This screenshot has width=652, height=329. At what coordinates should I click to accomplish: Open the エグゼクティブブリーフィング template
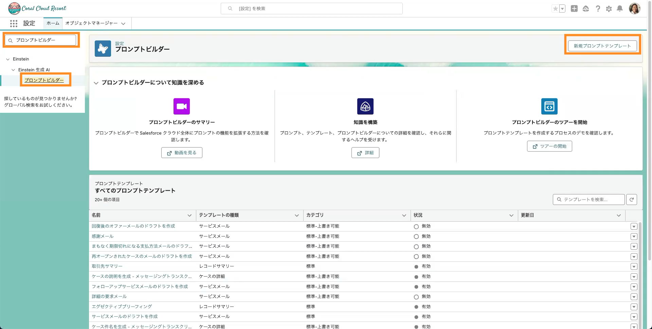[x=122, y=307]
